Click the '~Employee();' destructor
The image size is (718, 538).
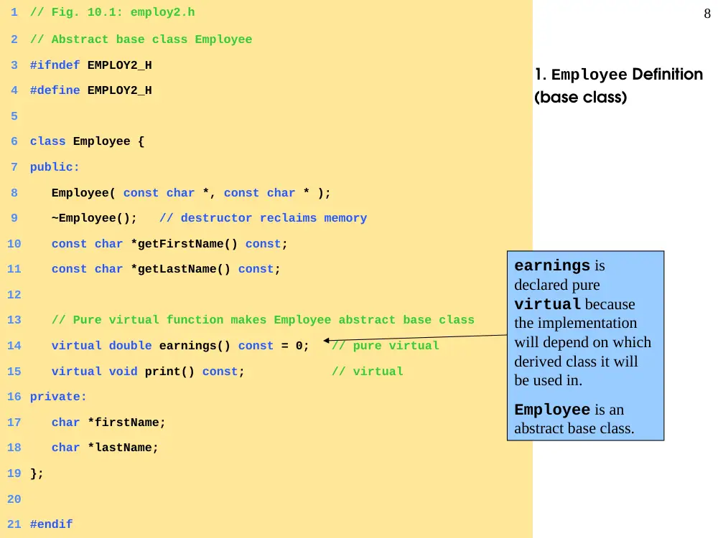[x=94, y=218]
